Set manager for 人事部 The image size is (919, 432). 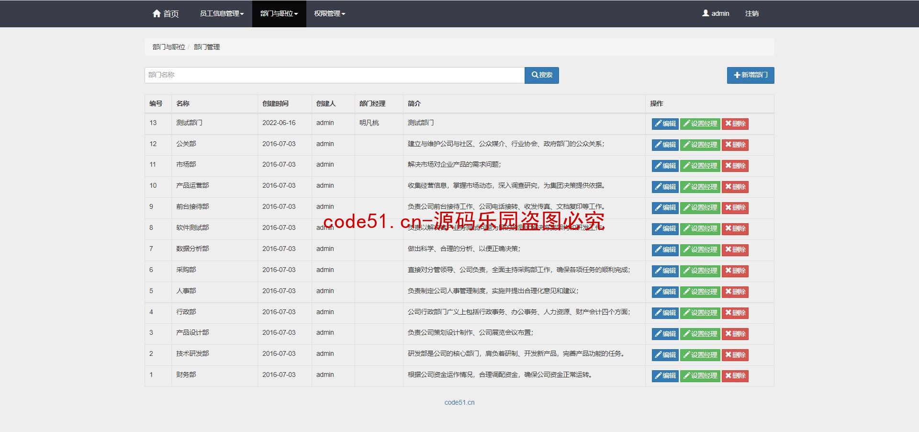pos(700,292)
